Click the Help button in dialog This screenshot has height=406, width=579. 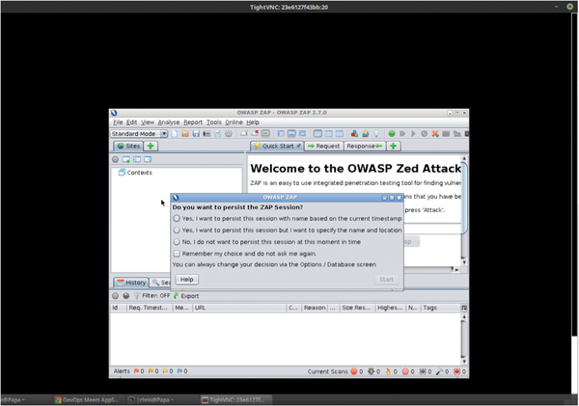coord(187,280)
